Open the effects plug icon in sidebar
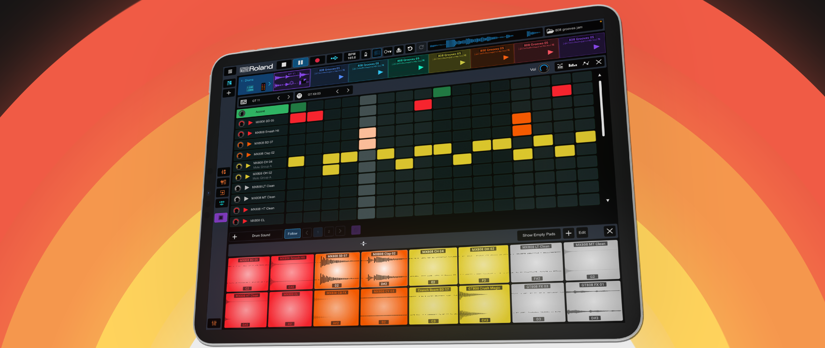 pyautogui.click(x=223, y=182)
